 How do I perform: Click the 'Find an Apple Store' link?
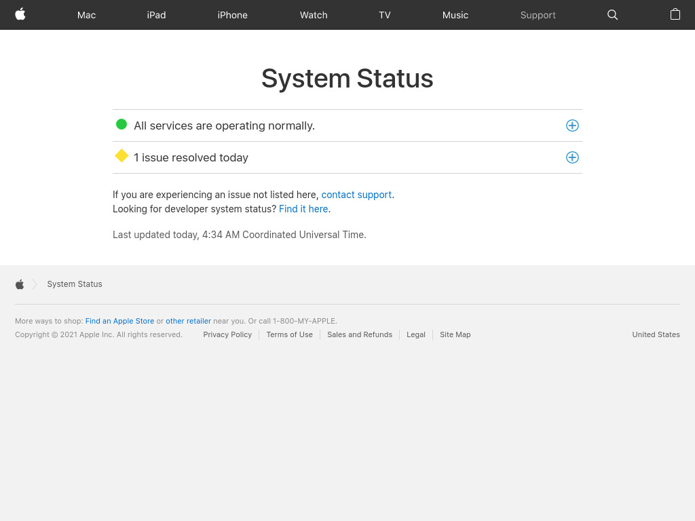point(119,321)
